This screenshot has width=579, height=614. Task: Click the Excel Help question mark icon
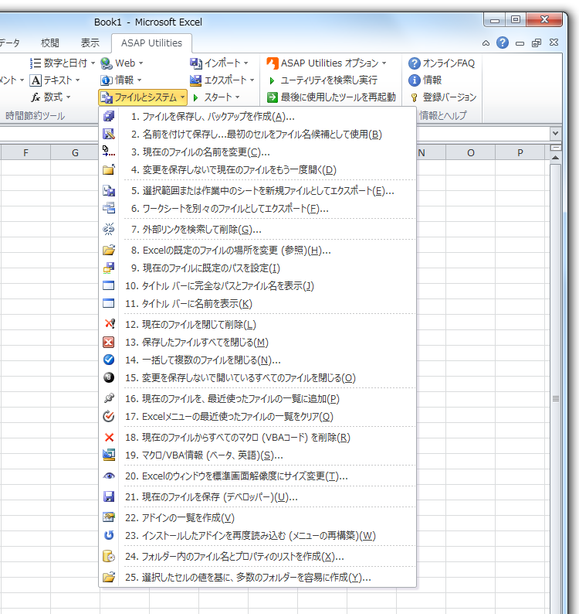(x=503, y=43)
